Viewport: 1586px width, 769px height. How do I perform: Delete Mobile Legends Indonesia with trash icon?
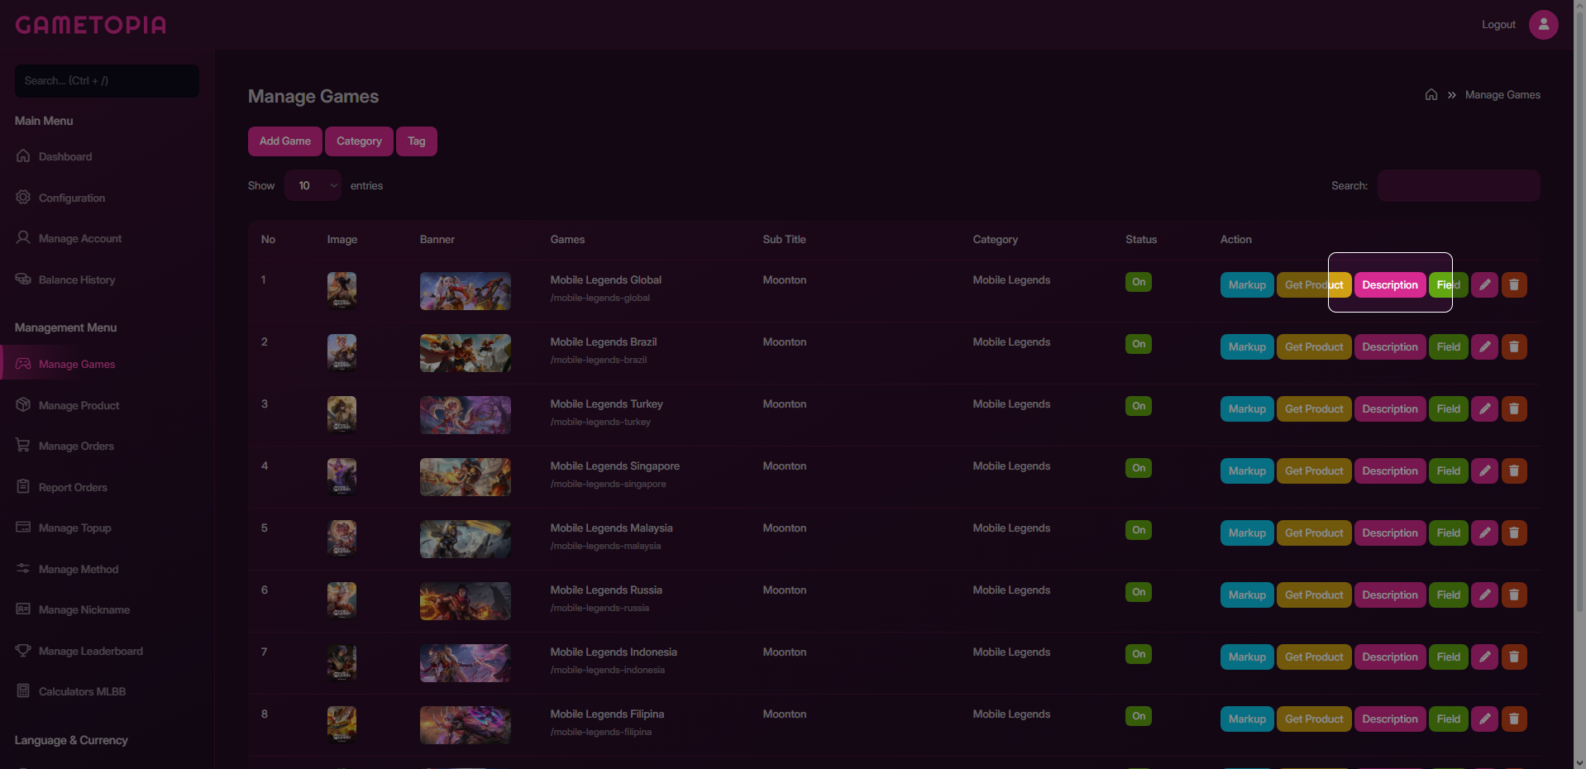(1514, 657)
